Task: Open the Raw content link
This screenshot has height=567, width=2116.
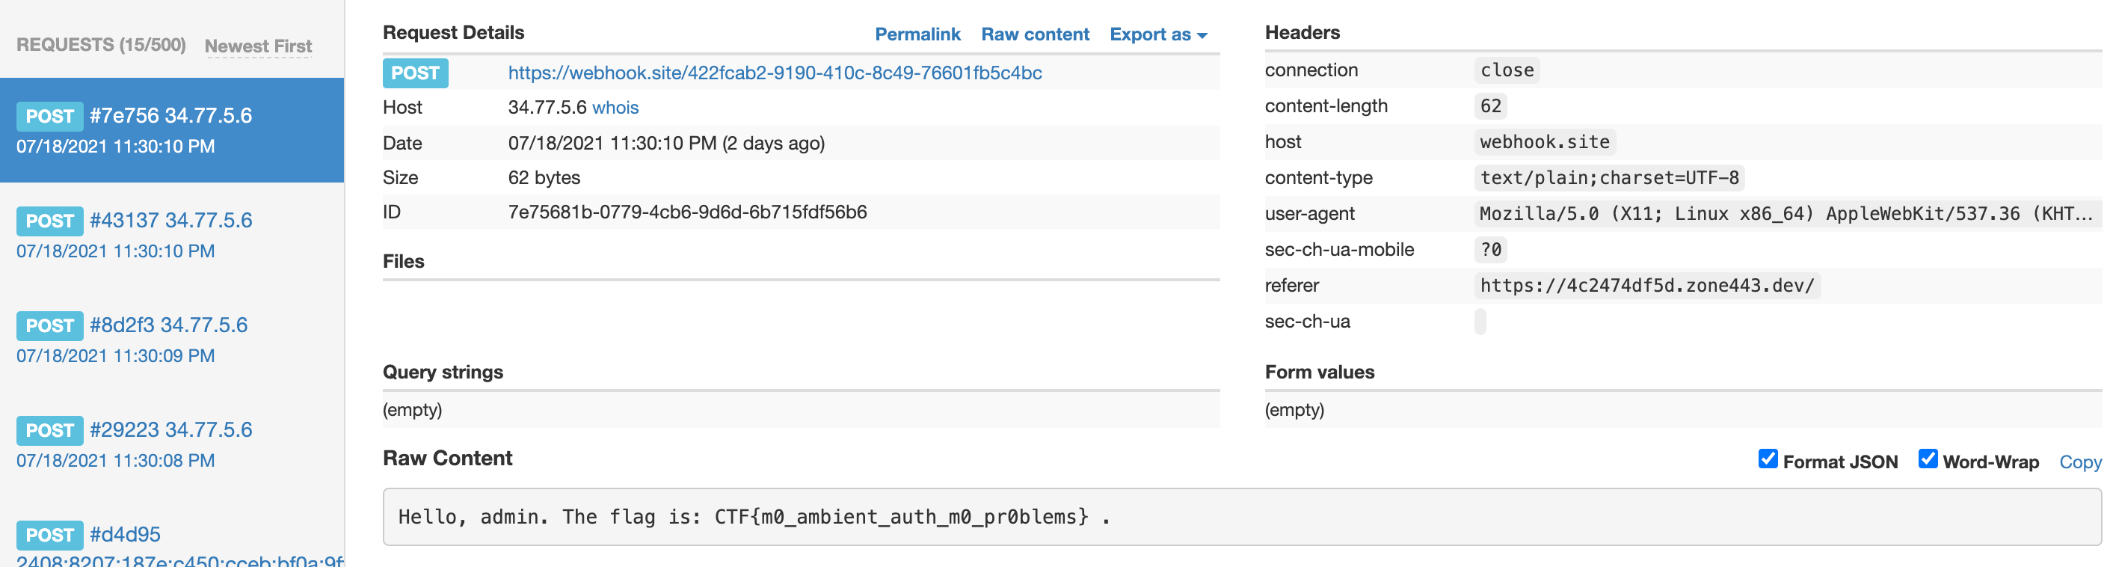Action: (1035, 34)
